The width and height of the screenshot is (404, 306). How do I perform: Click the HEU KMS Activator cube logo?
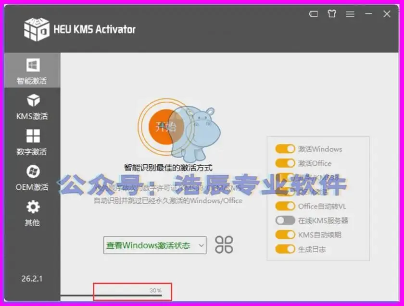[x=37, y=29]
